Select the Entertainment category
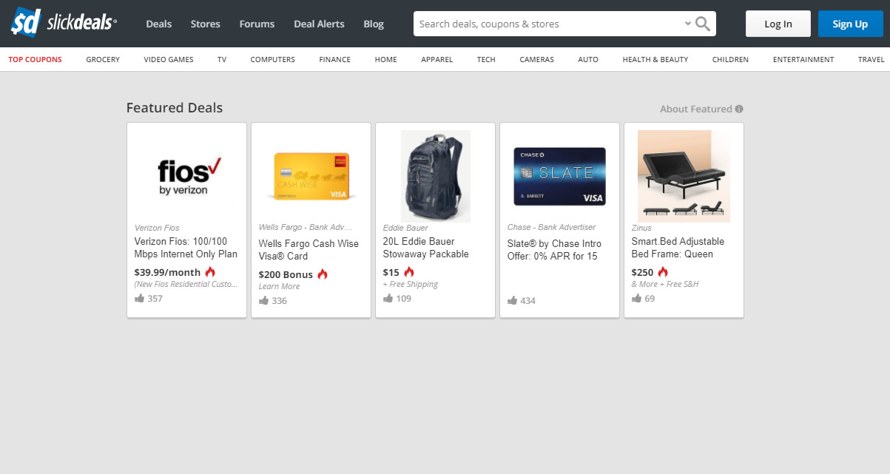Screen dimensions: 890x474 point(803,59)
